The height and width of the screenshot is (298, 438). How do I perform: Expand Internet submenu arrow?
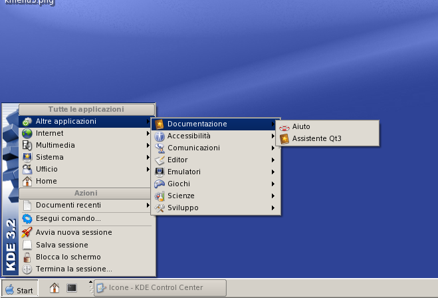click(148, 133)
